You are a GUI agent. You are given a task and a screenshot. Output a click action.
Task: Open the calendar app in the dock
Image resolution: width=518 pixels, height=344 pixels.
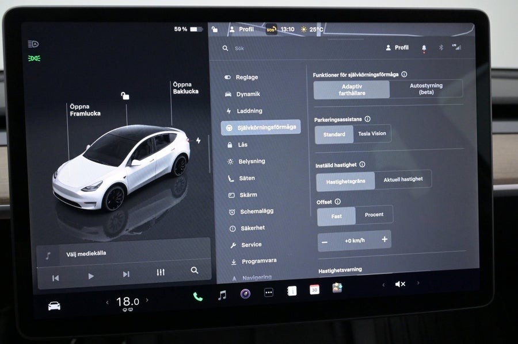314,289
